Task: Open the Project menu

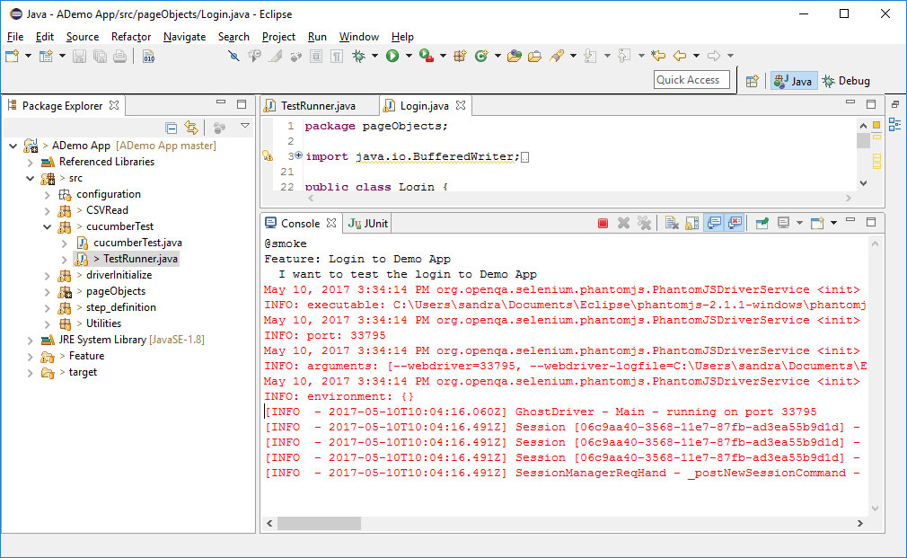Action: (x=278, y=37)
